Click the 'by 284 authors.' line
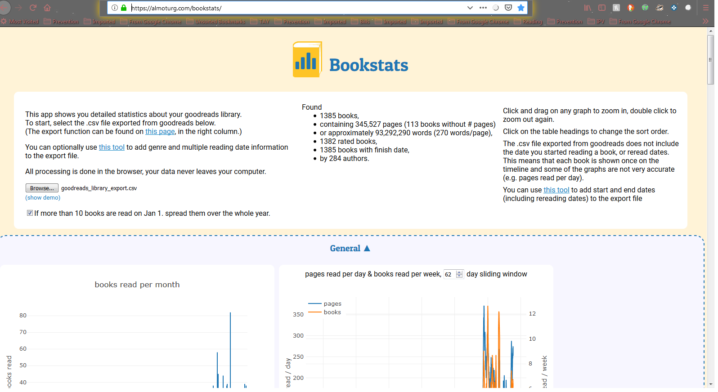Screen dimensions: 718x392 pyautogui.click(x=345, y=159)
